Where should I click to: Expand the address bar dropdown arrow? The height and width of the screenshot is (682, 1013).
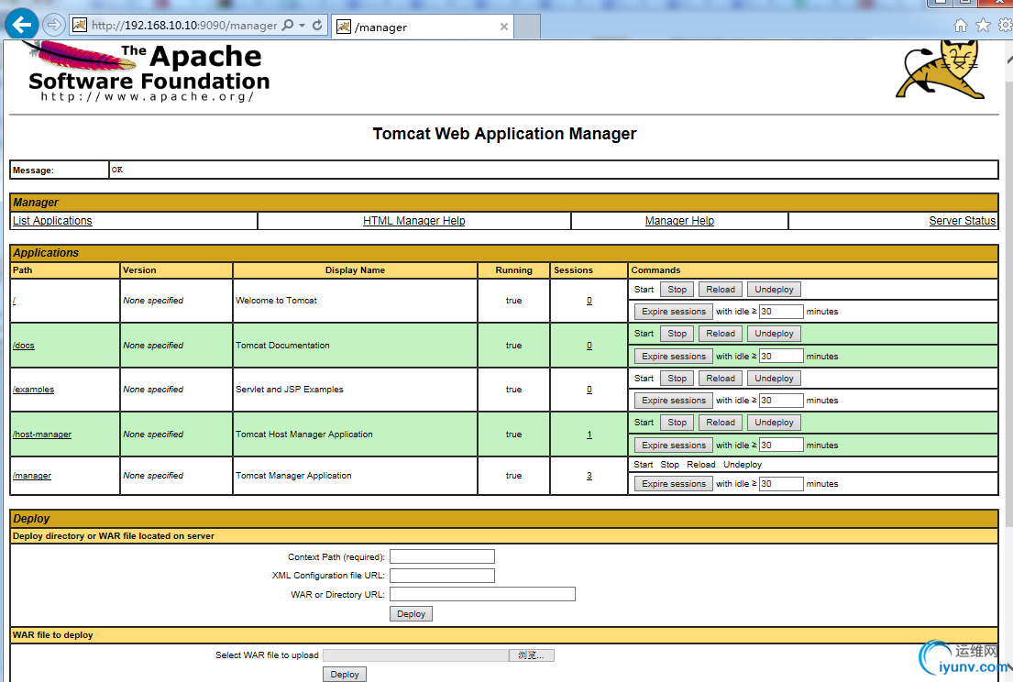[303, 26]
